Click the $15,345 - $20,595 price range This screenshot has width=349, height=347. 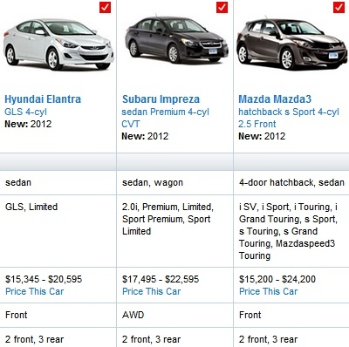pyautogui.click(x=44, y=279)
